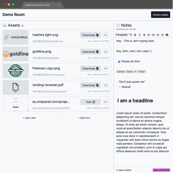Download landing-browser.pdf file
This screenshot has height=173, width=173.
pos(90,85)
